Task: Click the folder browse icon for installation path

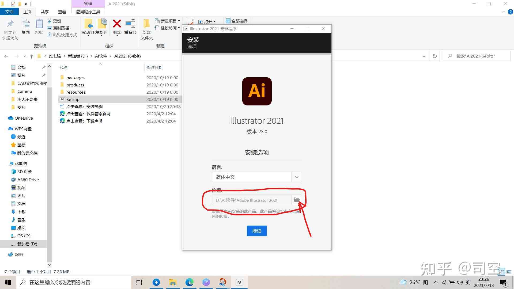Action: pyautogui.click(x=297, y=200)
